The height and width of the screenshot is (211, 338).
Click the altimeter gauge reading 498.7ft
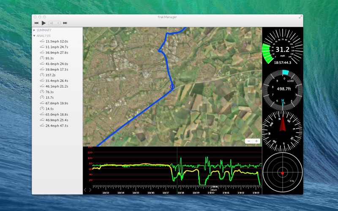point(282,89)
